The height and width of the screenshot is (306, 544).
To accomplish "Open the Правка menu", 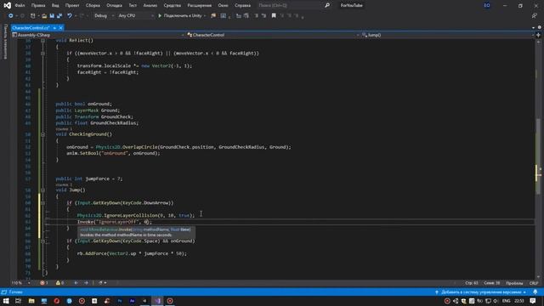I will pyautogui.click(x=38, y=6).
